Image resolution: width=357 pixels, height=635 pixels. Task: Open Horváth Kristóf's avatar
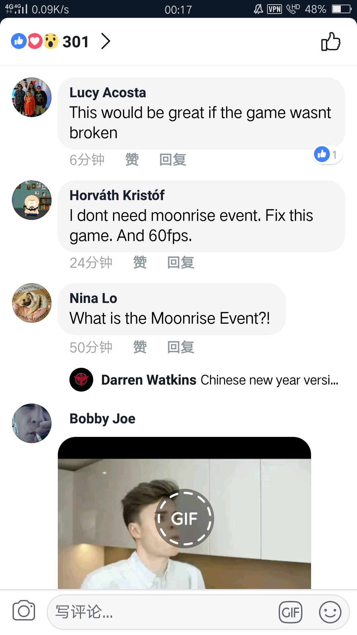coord(32,200)
